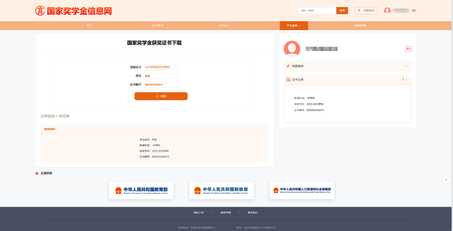This screenshot has height=231, width=453.
Task: Click result text 学生姓名：孙权
Action: tap(148, 139)
